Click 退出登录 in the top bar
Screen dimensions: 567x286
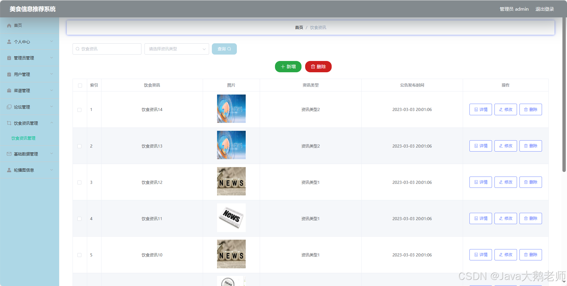click(x=544, y=9)
